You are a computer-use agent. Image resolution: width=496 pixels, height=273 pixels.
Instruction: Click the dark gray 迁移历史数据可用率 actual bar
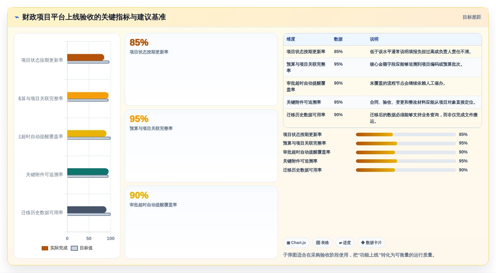coord(87,210)
